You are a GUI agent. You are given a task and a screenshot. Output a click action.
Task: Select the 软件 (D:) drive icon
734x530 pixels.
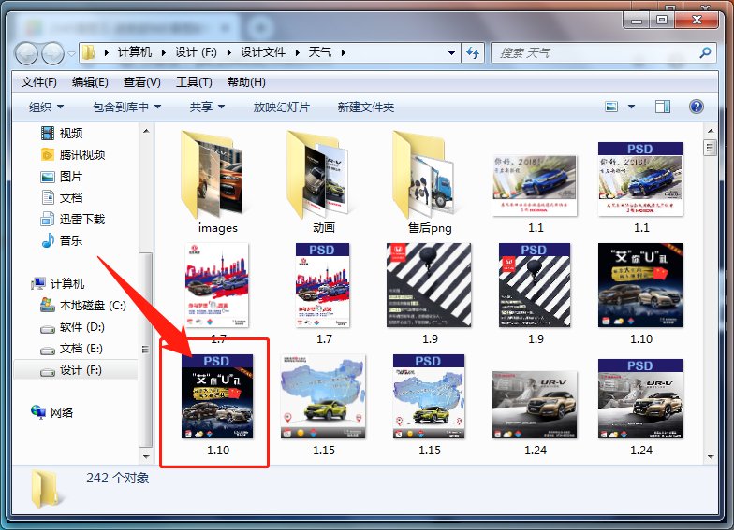pyautogui.click(x=48, y=328)
